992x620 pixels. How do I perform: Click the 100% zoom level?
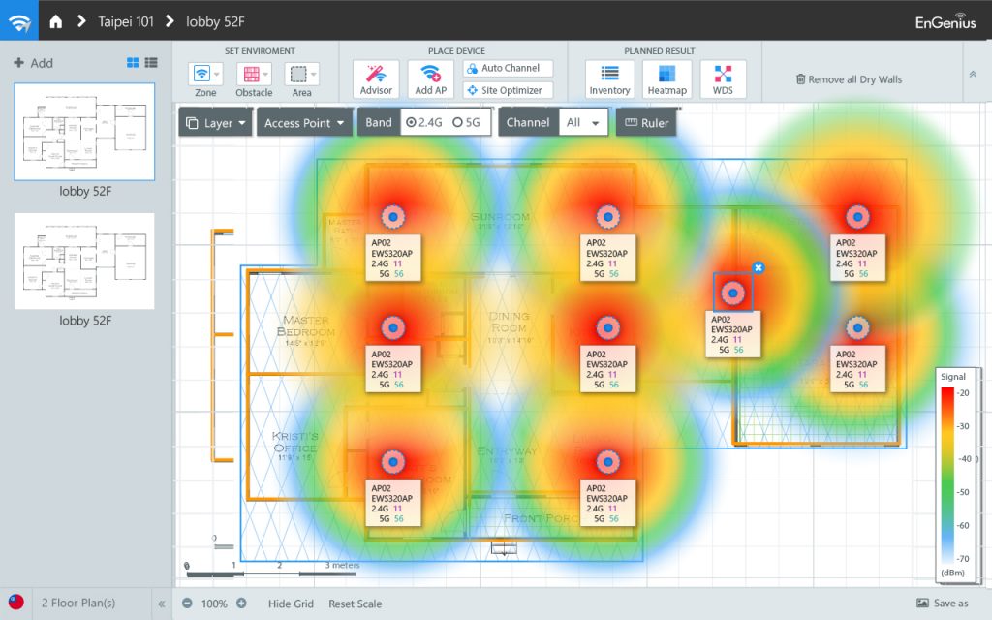coord(214,604)
